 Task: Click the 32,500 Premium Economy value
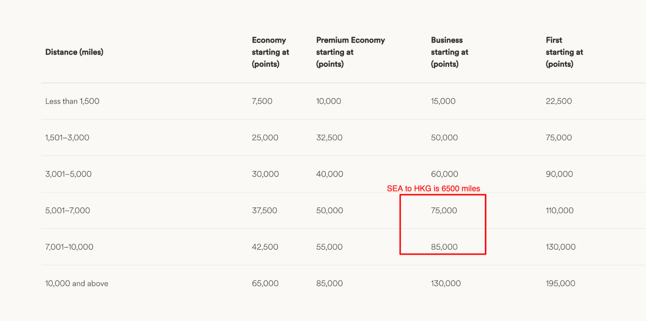click(x=329, y=138)
